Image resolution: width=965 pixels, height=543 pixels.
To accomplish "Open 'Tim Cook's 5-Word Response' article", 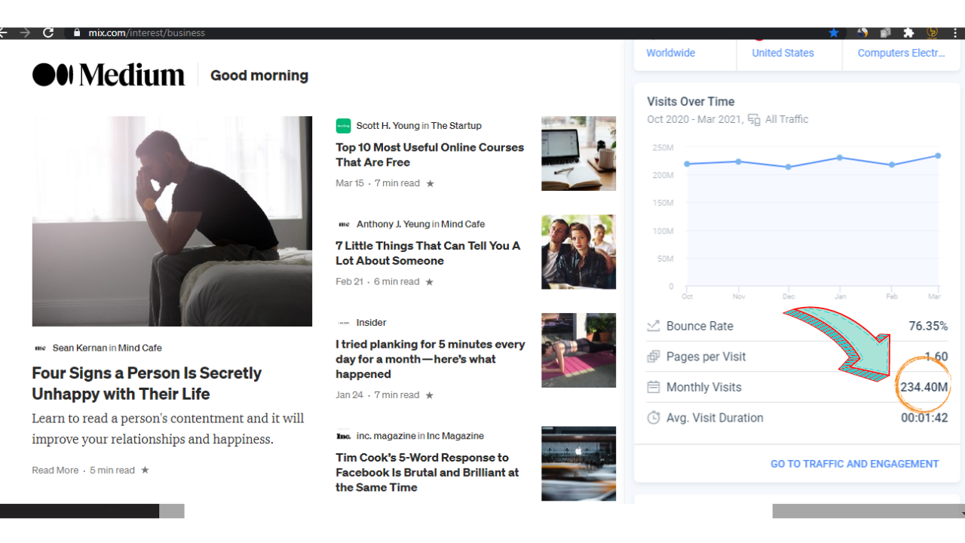I will [427, 472].
